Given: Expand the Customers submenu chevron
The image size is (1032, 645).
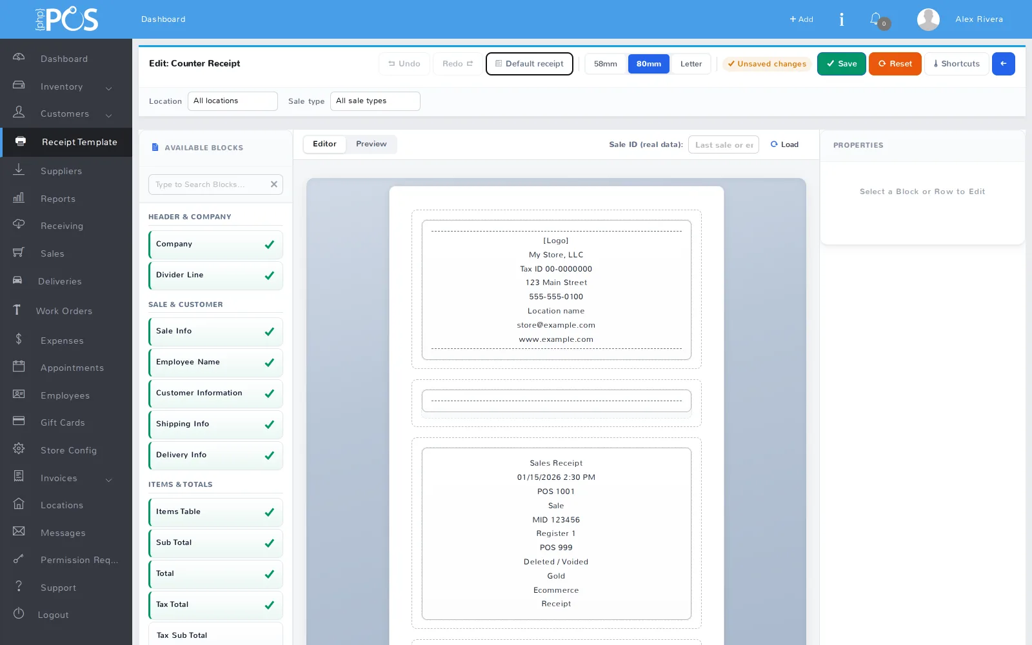Looking at the screenshot, I should point(109,115).
